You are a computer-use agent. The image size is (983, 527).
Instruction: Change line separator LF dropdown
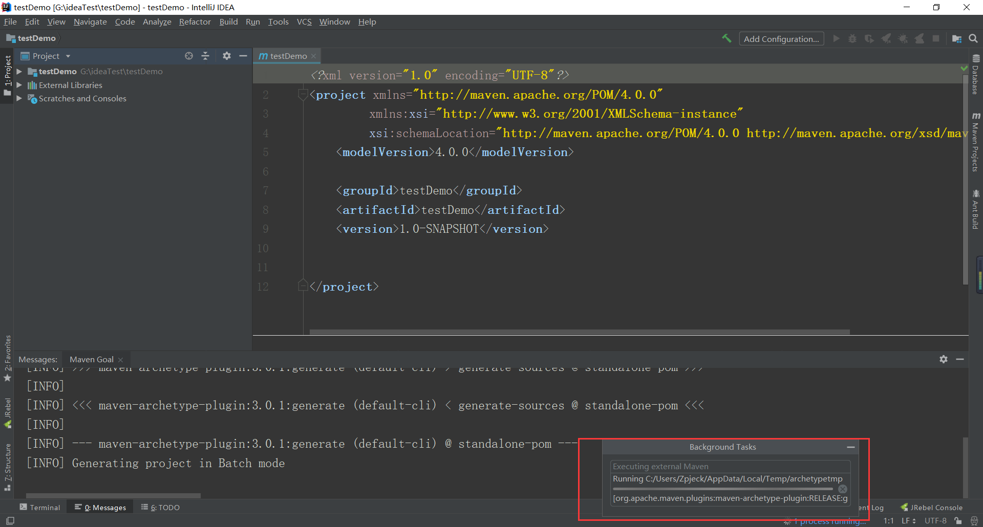[909, 521]
